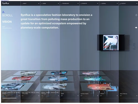138x104 pixels.
Task: Expand the JOURNAL dropdown arrow
Action: coord(117,4)
